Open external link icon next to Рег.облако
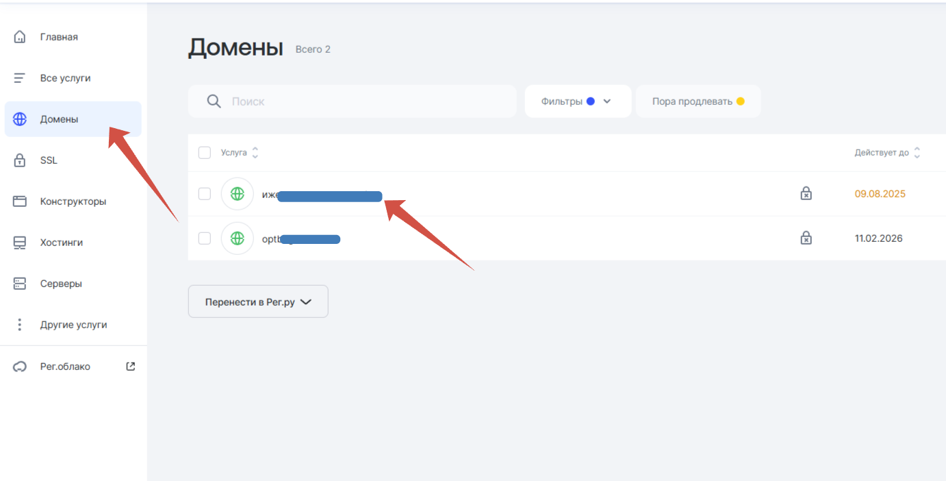This screenshot has width=946, height=481. (x=131, y=367)
